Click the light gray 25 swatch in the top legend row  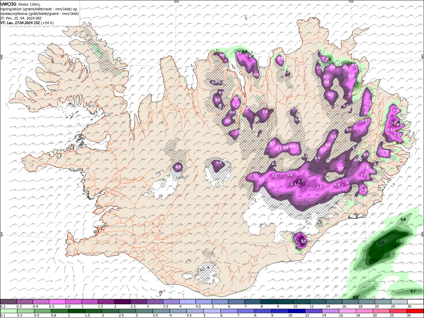(x=399, y=302)
